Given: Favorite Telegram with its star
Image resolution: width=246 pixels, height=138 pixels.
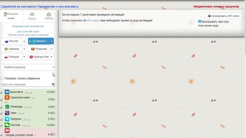Looking at the screenshot, I should 1,119.
